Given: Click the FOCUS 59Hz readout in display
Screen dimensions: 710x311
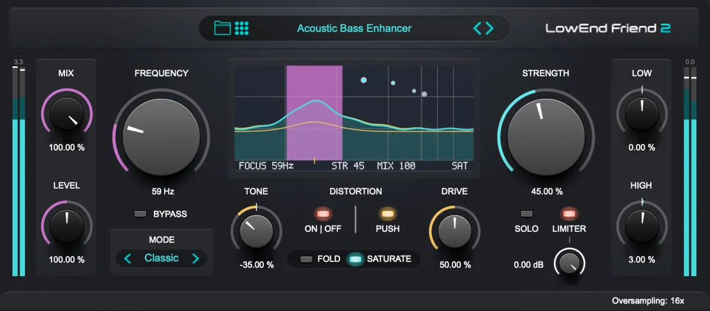Looking at the screenshot, I should coord(266,166).
